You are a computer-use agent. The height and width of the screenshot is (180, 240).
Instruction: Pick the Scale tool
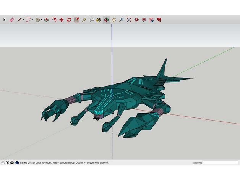76,19
